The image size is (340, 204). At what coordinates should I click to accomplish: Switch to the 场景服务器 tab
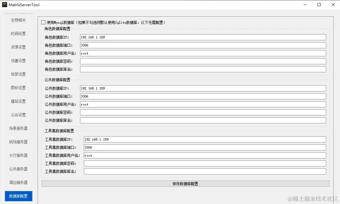[19, 129]
